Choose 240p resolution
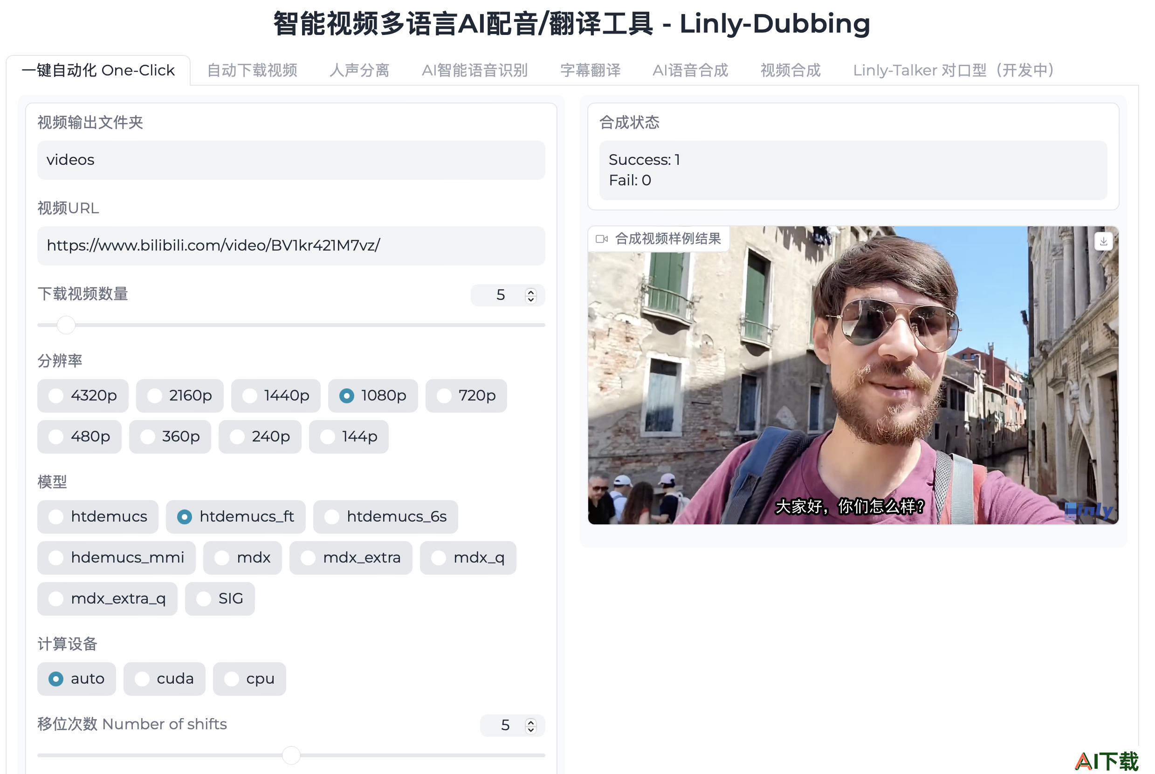This screenshot has width=1155, height=774. pos(260,437)
